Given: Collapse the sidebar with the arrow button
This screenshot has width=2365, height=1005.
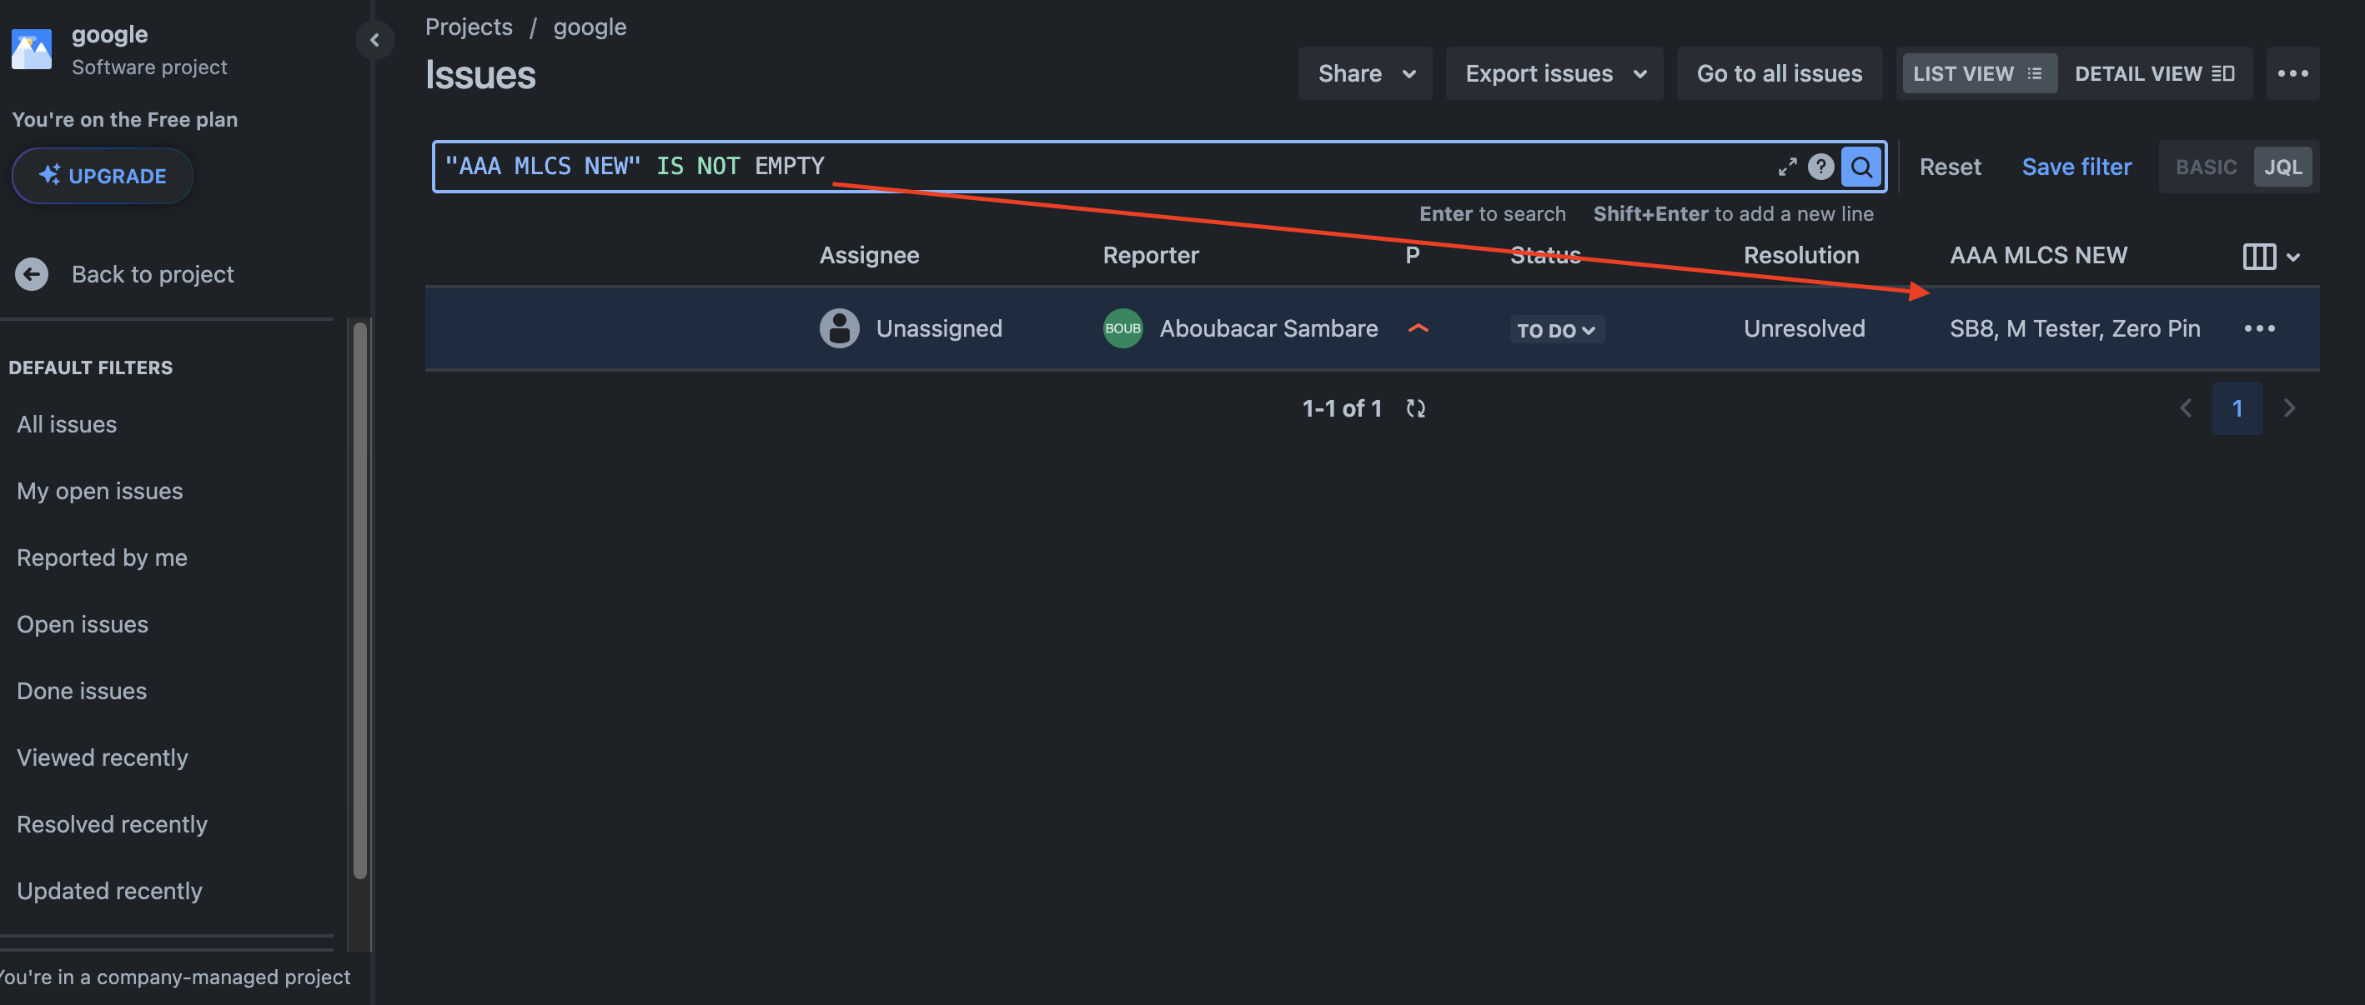Looking at the screenshot, I should coord(374,39).
